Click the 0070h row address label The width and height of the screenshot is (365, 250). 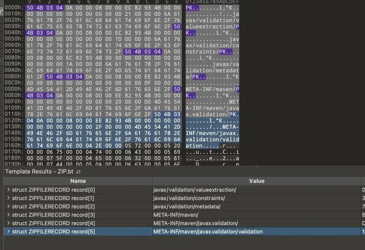pos(14,51)
